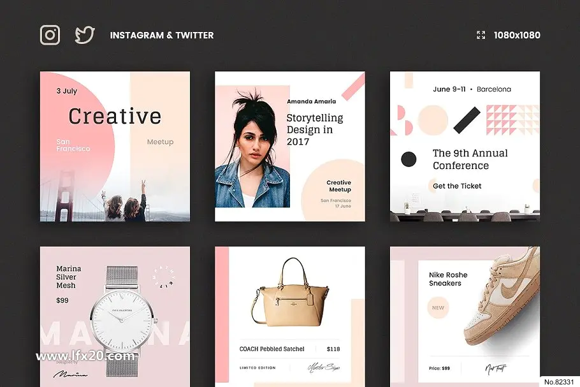
Task: Click the signature next to the "LIMITED EDITION" label
Action: pyautogui.click(x=324, y=367)
